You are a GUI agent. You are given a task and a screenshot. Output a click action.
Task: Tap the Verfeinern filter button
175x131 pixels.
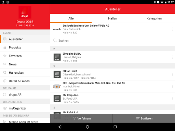pyautogui.click(x=81, y=118)
